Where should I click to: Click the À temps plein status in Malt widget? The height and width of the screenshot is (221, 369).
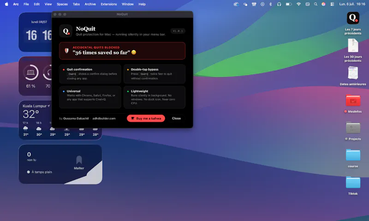40,172
